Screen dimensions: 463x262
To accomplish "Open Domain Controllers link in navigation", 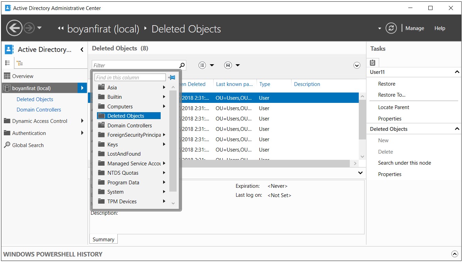I will coord(39,109).
